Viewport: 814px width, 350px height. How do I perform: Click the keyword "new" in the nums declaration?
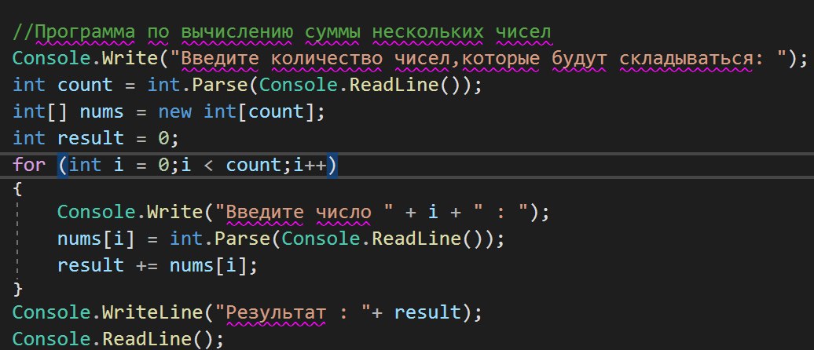[175, 111]
